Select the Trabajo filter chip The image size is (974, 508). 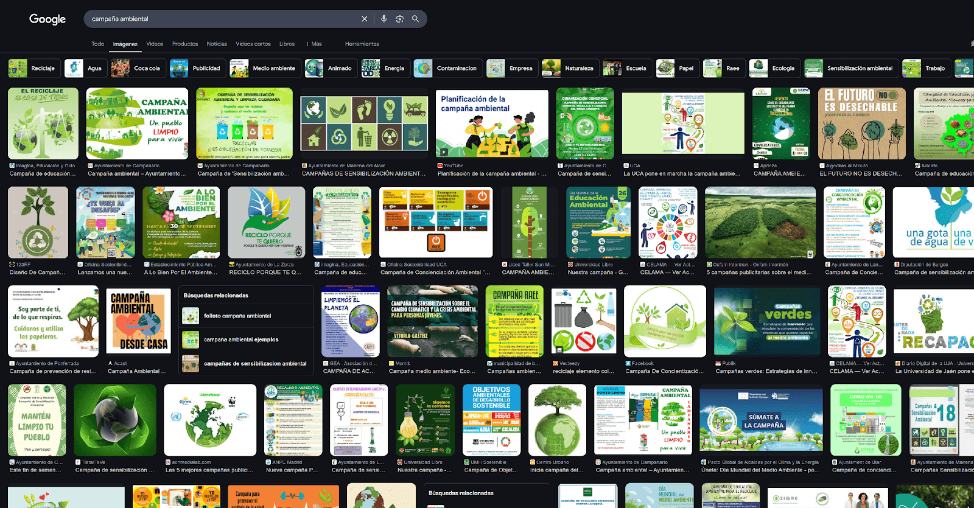pyautogui.click(x=926, y=68)
